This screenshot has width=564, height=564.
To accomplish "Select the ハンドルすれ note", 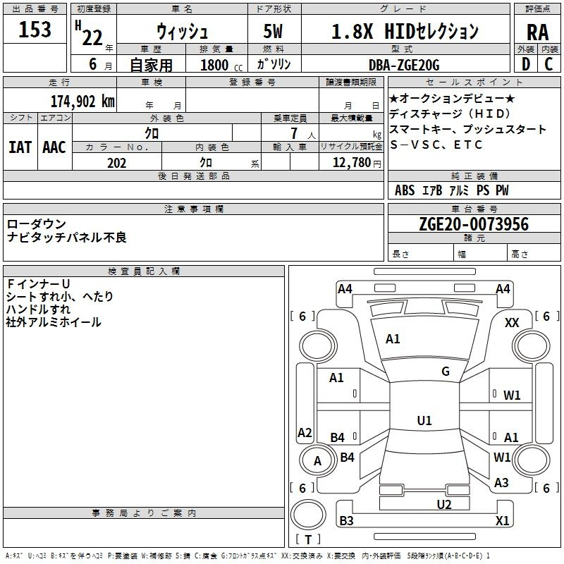I will (x=38, y=309).
